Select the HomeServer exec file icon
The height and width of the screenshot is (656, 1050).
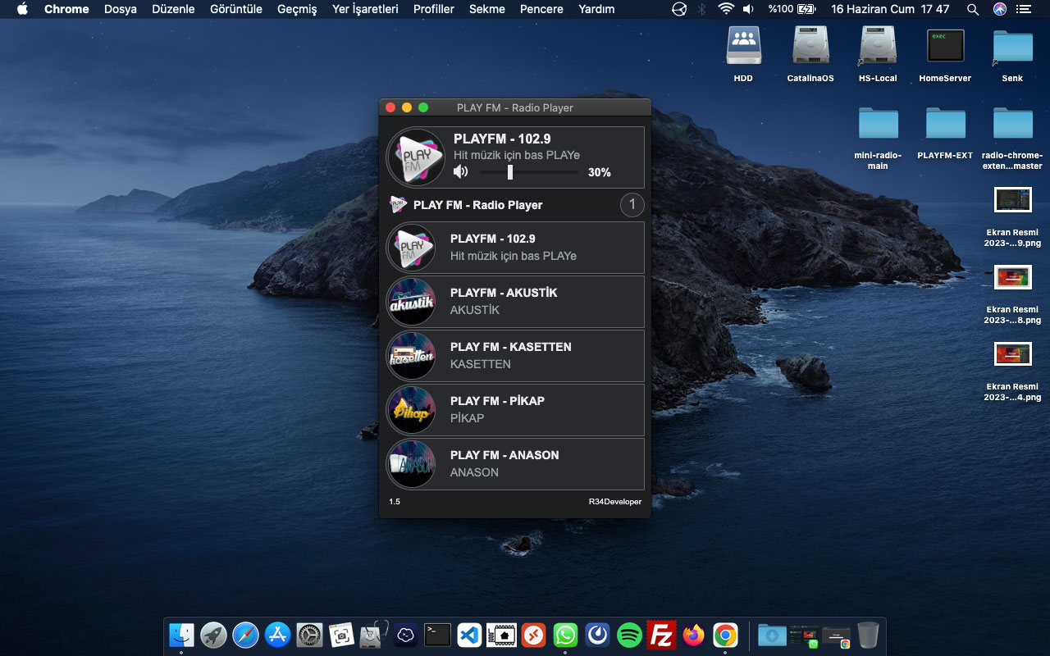pos(945,46)
